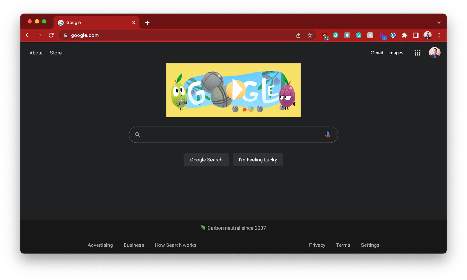Open the Honey extension icon
This screenshot has width=467, height=280.
coord(370,35)
